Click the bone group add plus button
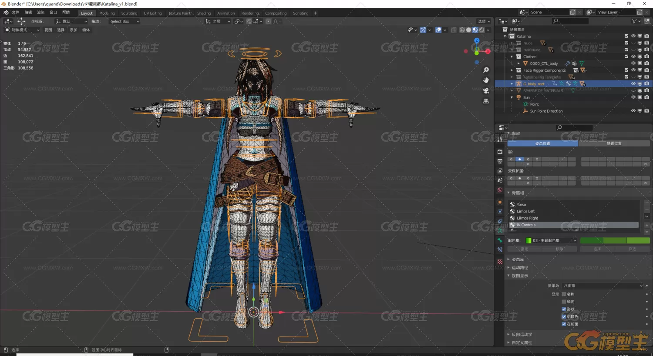 click(647, 203)
